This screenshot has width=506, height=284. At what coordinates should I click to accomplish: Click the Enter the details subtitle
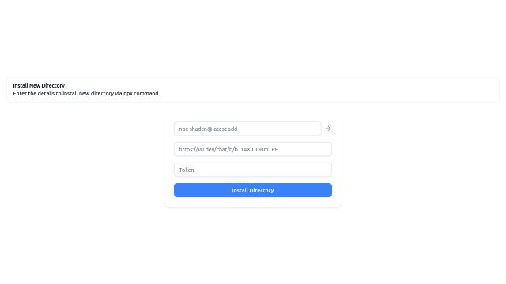[x=86, y=93]
